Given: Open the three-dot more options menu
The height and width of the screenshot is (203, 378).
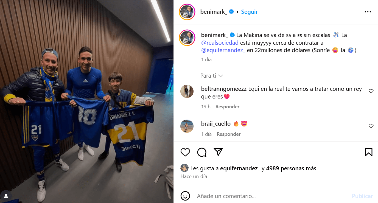Looking at the screenshot, I should pos(368,12).
